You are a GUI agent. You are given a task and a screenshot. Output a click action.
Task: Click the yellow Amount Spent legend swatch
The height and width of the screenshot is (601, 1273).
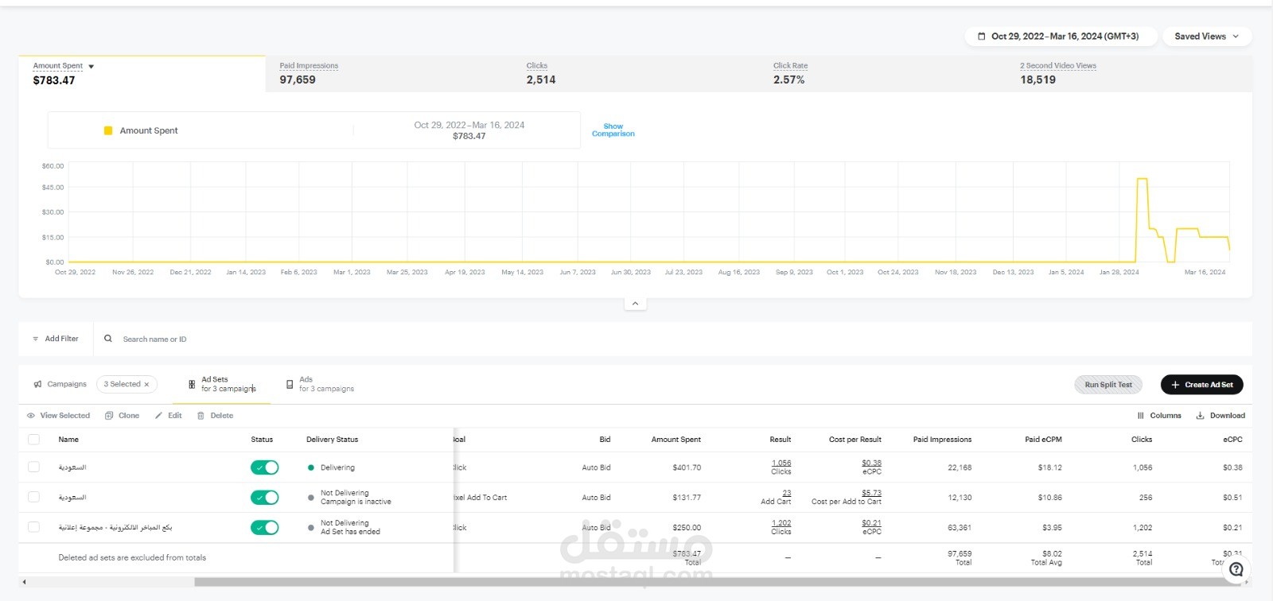108,130
